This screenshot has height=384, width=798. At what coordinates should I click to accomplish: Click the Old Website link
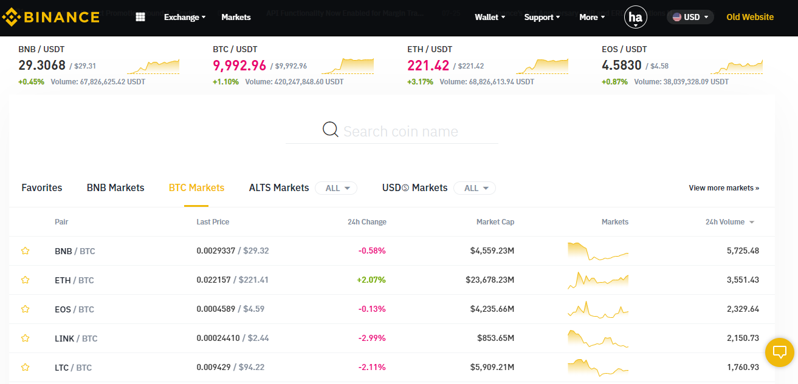[749, 16]
